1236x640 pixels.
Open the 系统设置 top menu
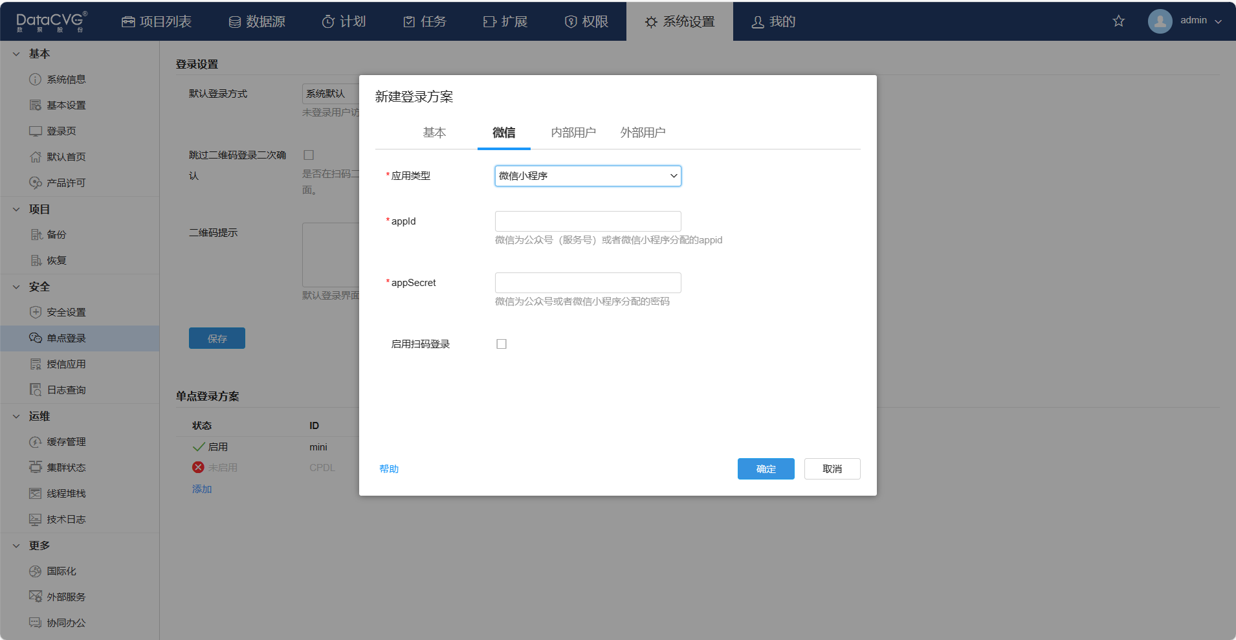tap(679, 21)
